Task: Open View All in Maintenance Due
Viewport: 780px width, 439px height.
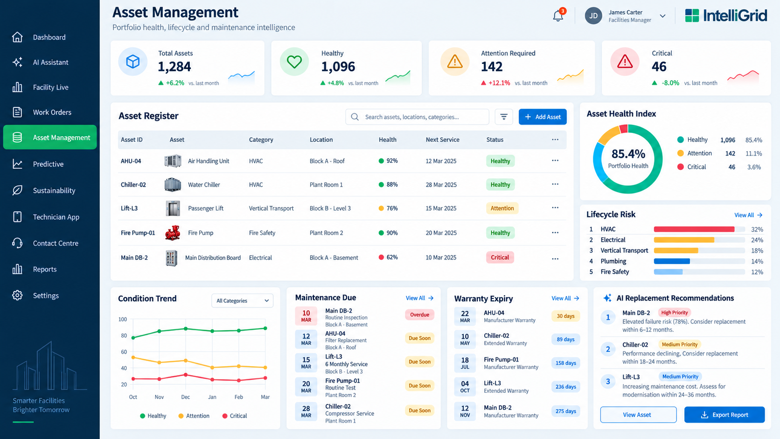Action: click(419, 298)
